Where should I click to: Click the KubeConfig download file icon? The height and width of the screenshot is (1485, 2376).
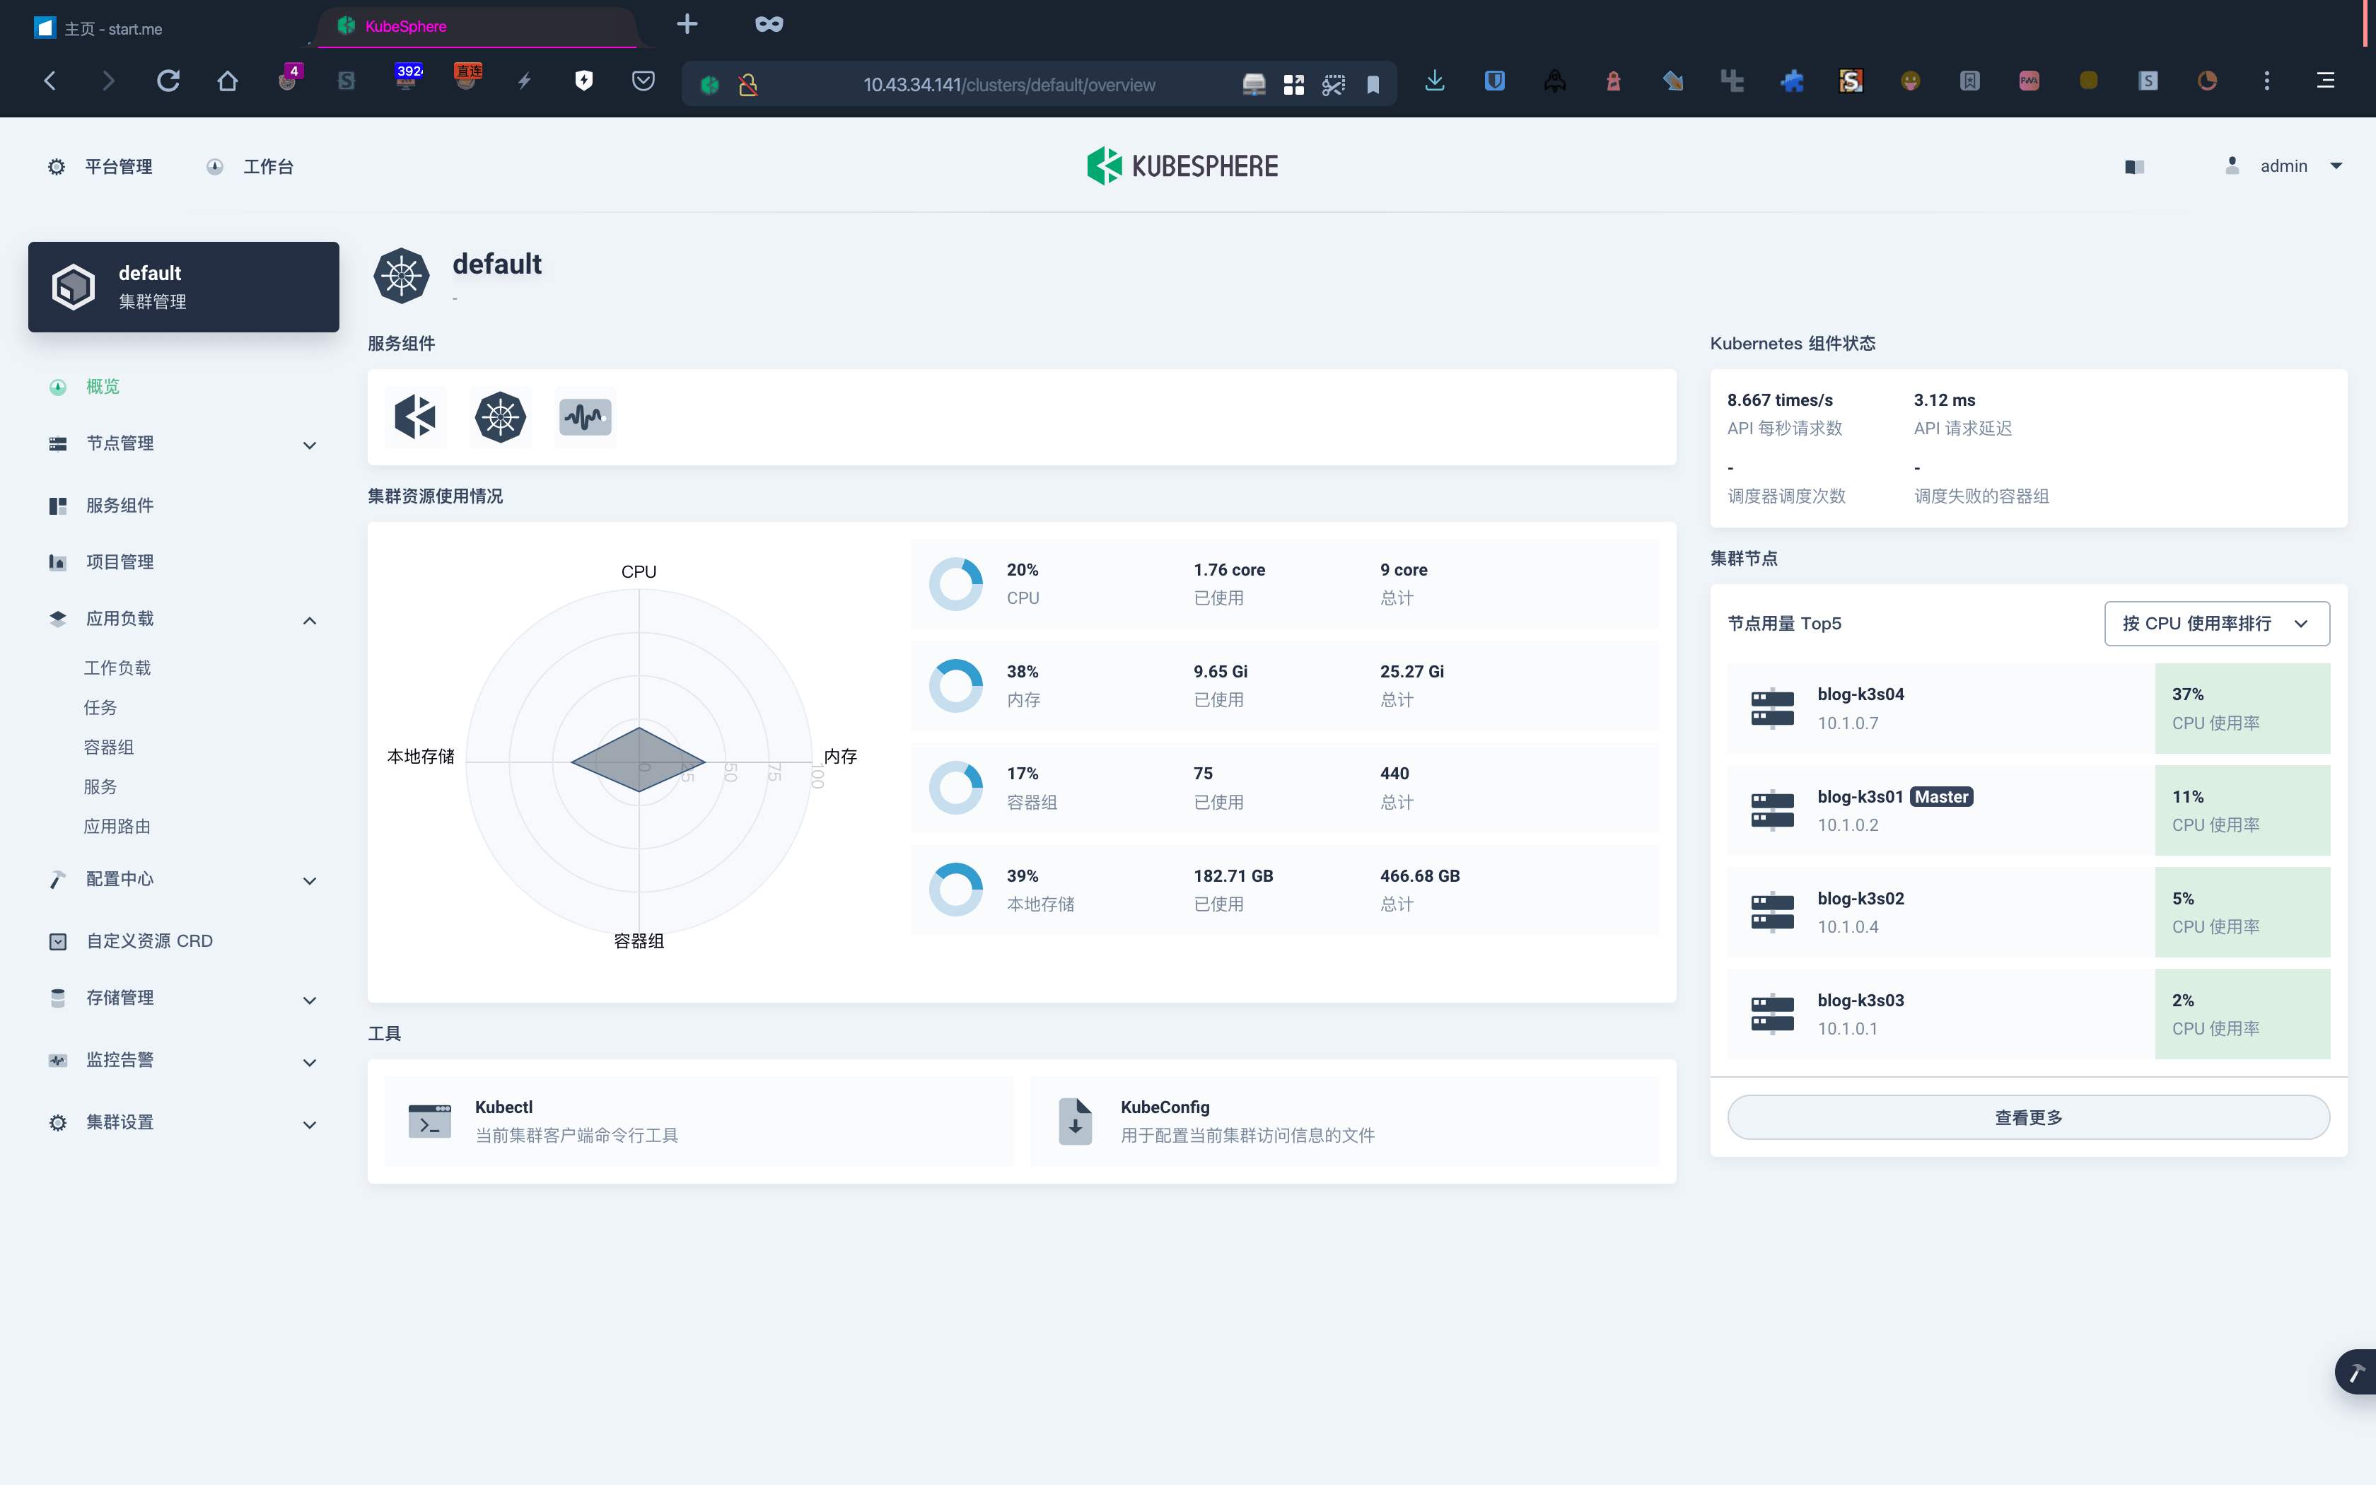click(x=1075, y=1122)
